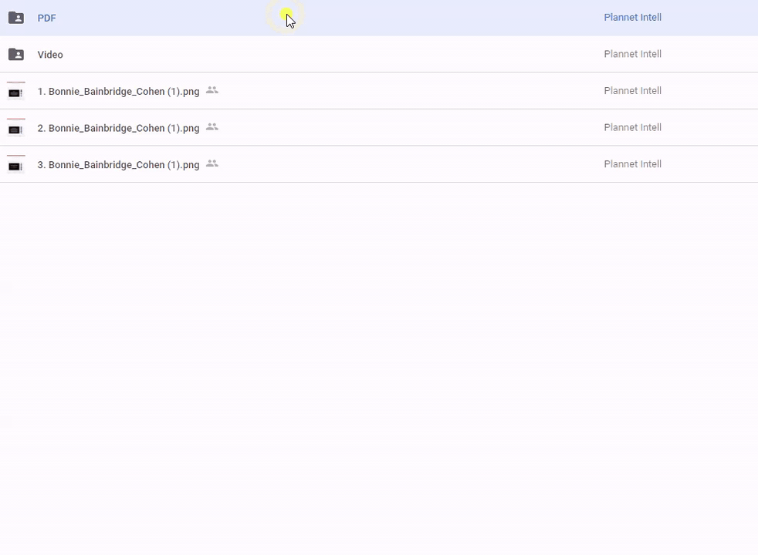Select file name 1. Bonnie_Bainbridge_Cohen (1).png
Viewport: 758px width, 555px height.
(x=118, y=91)
